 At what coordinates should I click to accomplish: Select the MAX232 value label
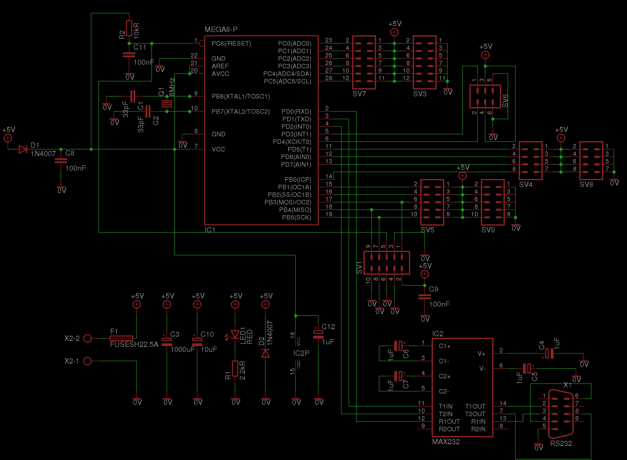(446, 442)
